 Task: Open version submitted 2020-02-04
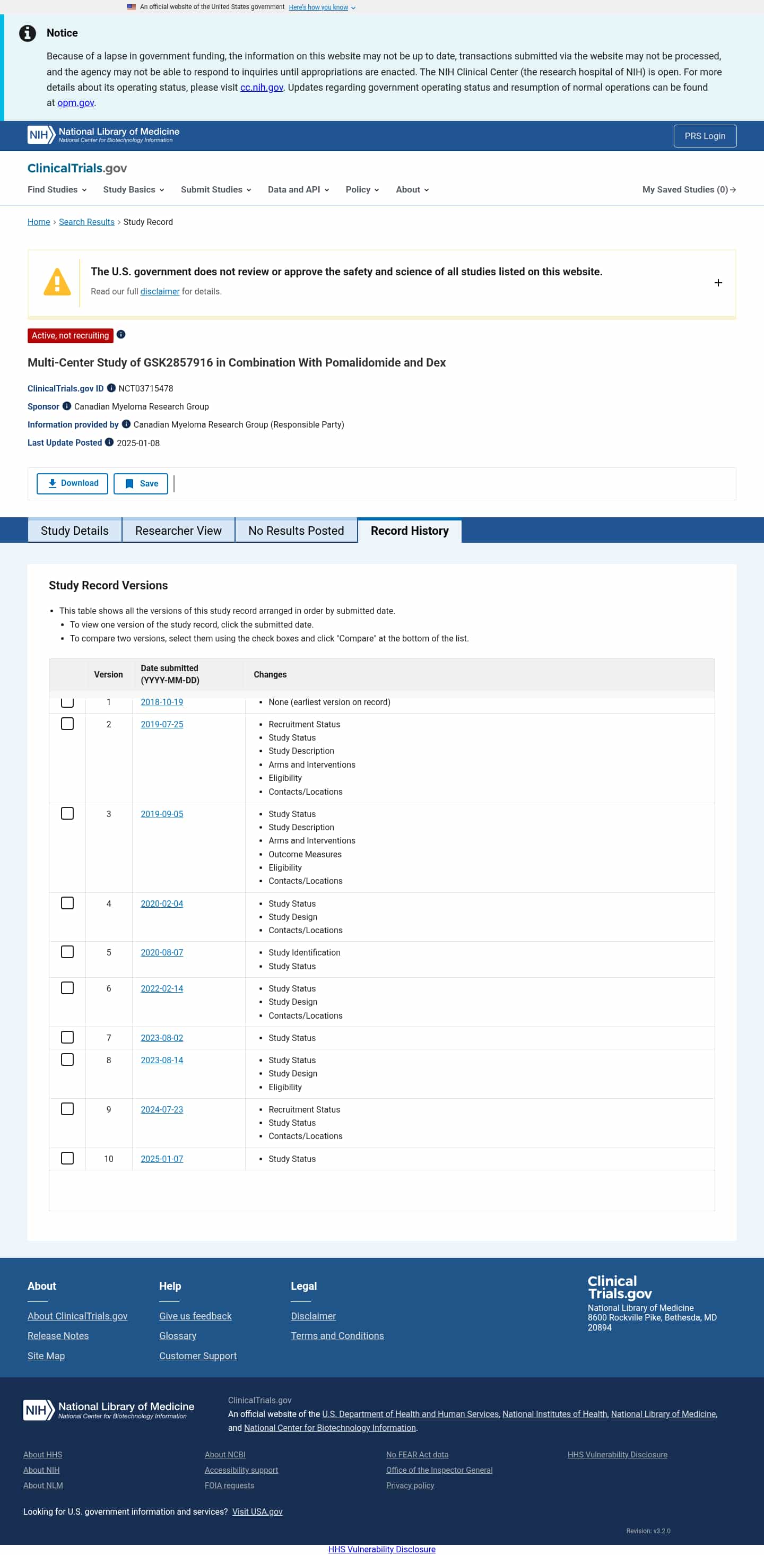tap(162, 904)
